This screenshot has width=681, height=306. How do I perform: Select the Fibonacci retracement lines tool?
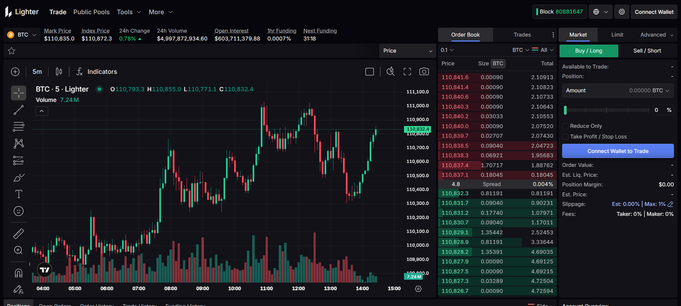[18, 127]
